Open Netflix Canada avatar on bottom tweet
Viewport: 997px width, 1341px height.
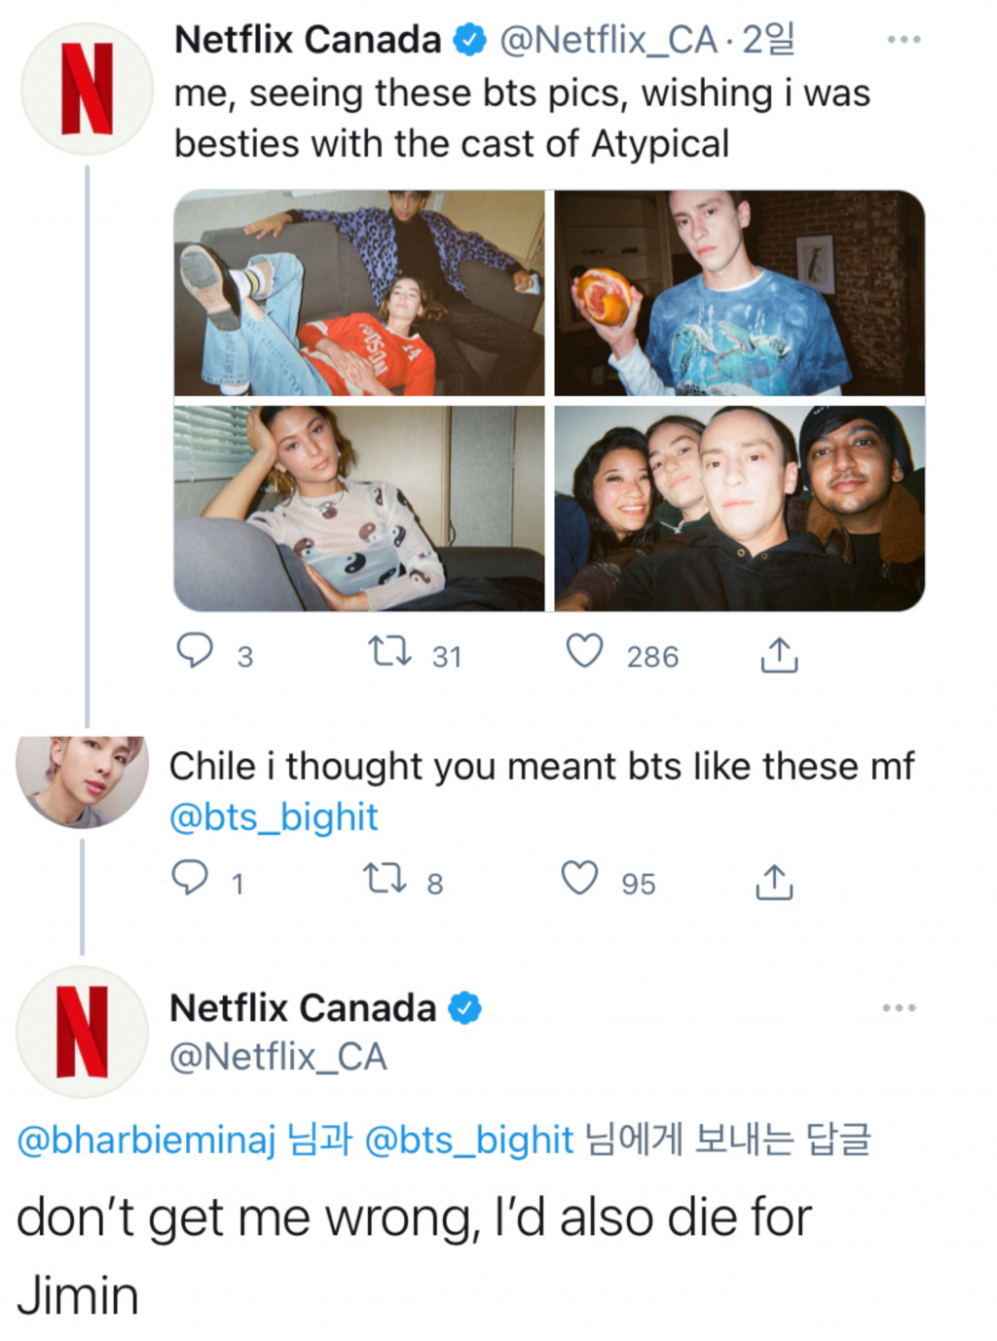pyautogui.click(x=82, y=1032)
